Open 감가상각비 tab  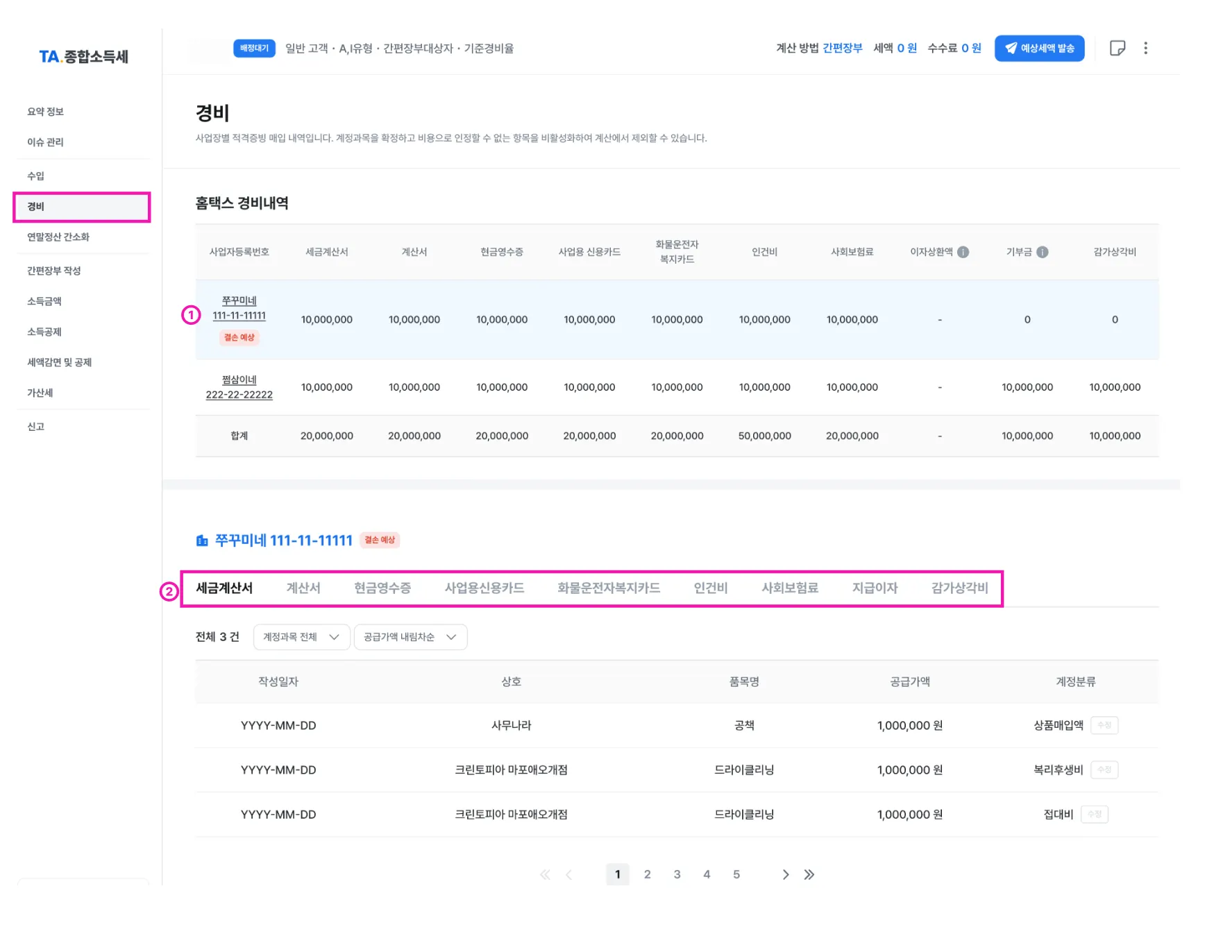point(959,588)
